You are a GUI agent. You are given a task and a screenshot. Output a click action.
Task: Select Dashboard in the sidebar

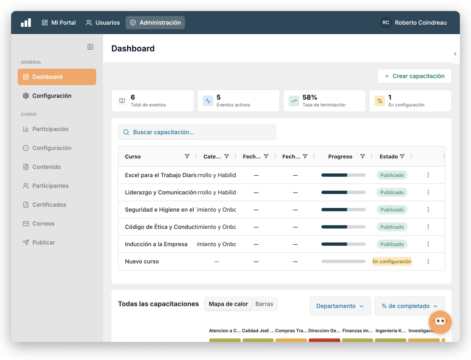[x=57, y=77]
